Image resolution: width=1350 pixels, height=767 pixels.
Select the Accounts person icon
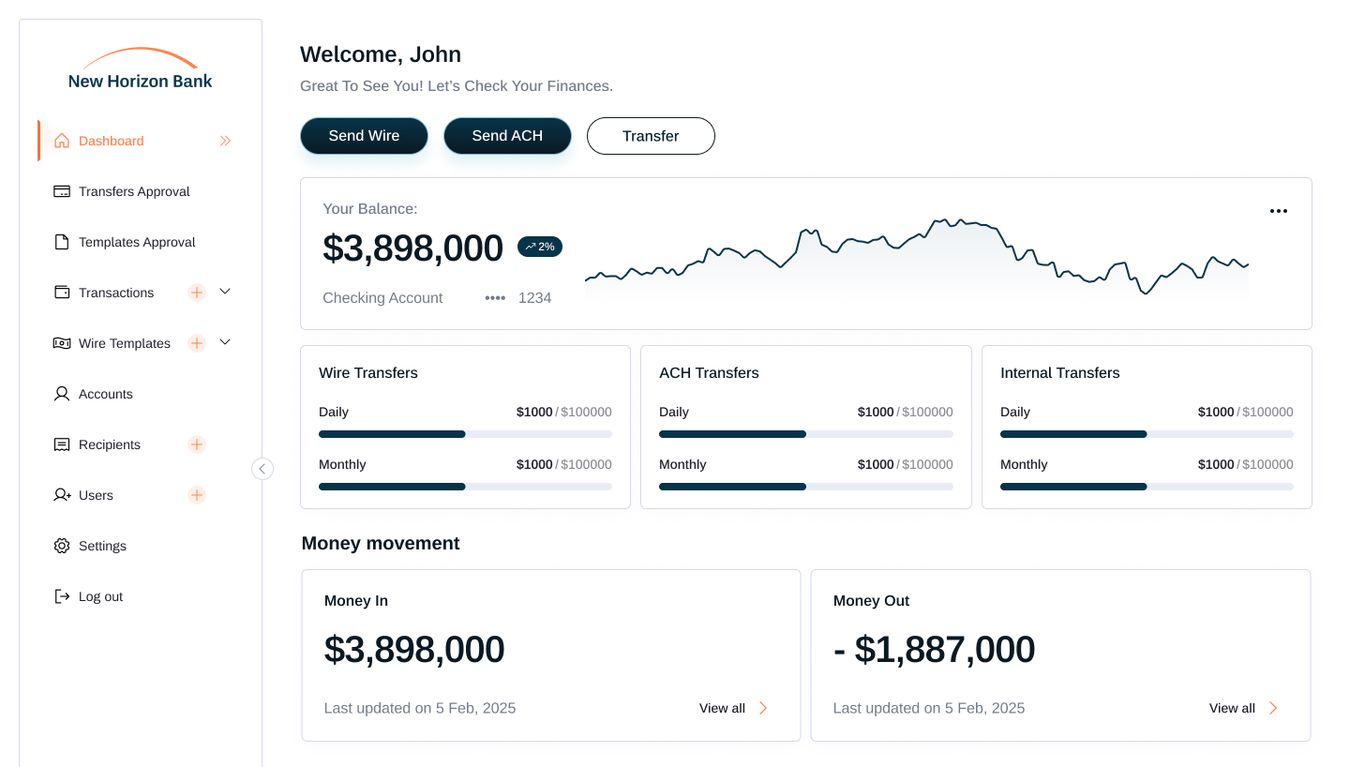pyautogui.click(x=60, y=393)
